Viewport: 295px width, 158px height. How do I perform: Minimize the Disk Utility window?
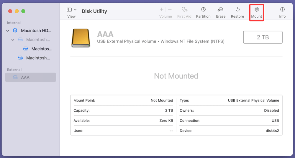click(17, 11)
